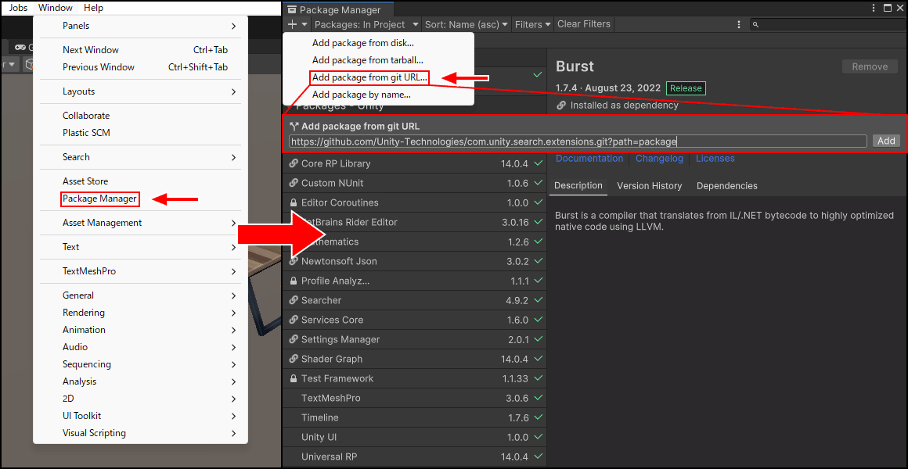This screenshot has height=469, width=908.
Task: Click the green checkmark next to Universal RP
Action: (x=536, y=456)
